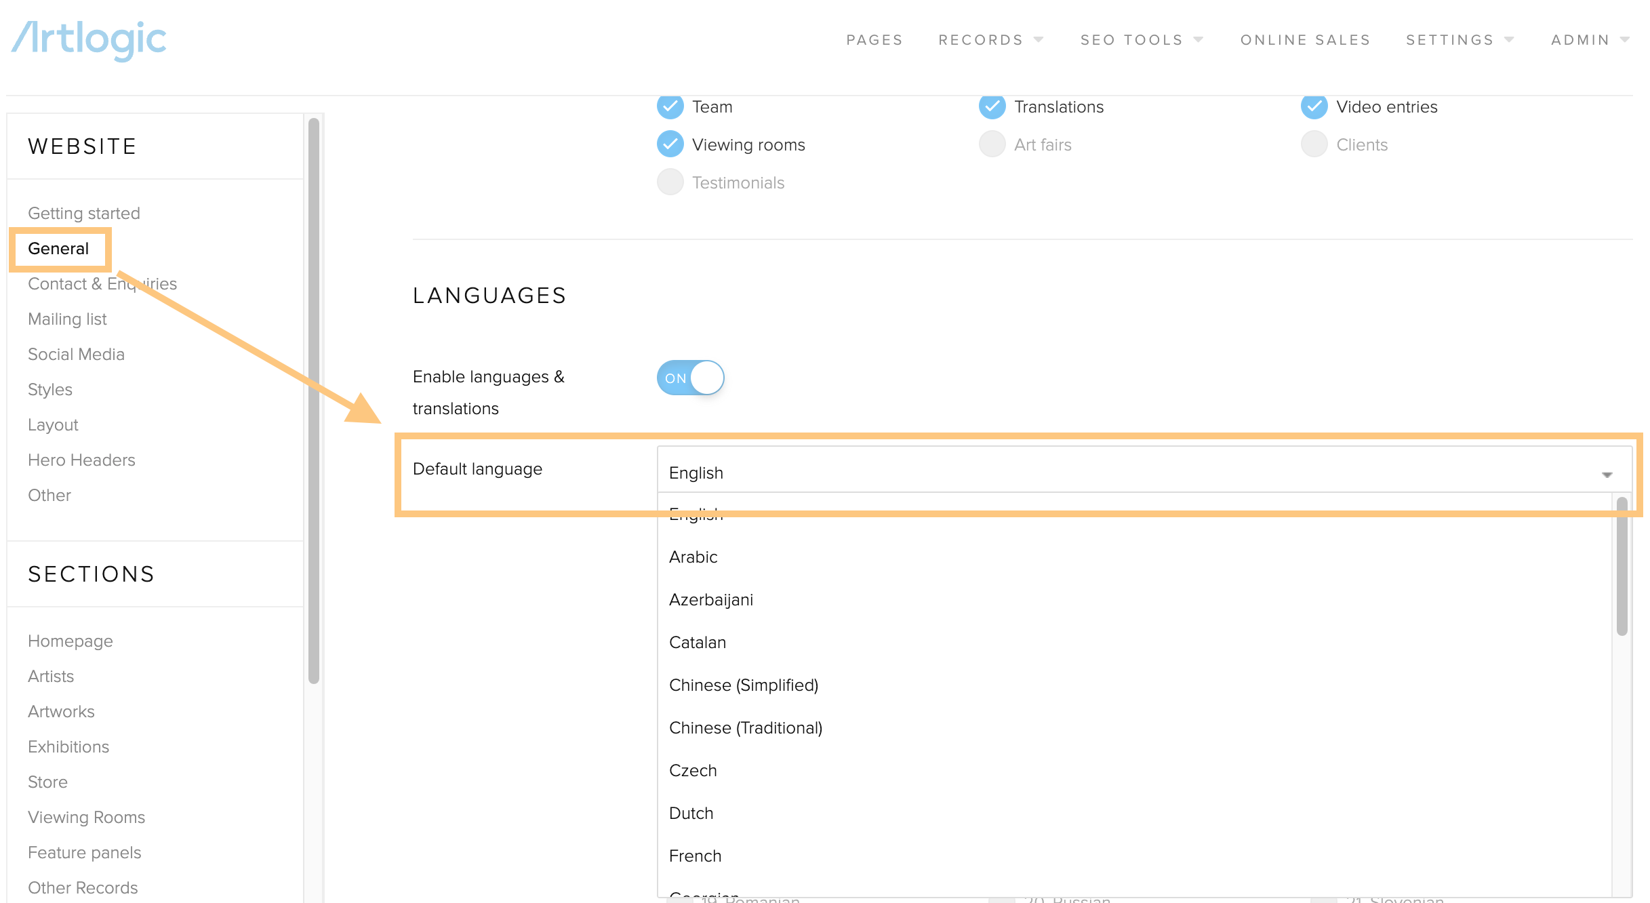Open Contact & Enquiries settings
This screenshot has width=1650, height=903.
102,283
